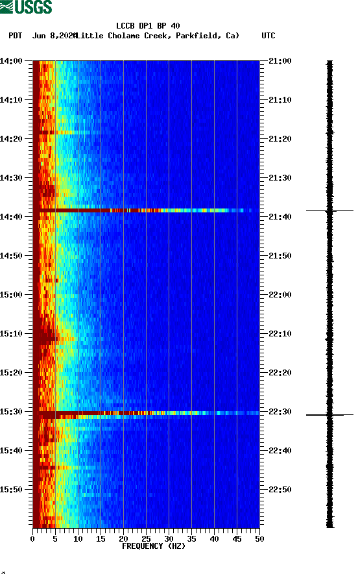Click the 15:20 PDT time label
This screenshot has height=580, width=358.
click(x=11, y=373)
